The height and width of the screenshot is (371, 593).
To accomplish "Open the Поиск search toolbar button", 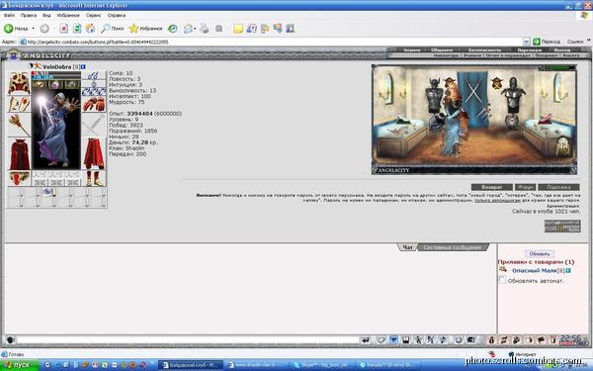I will click(x=113, y=29).
